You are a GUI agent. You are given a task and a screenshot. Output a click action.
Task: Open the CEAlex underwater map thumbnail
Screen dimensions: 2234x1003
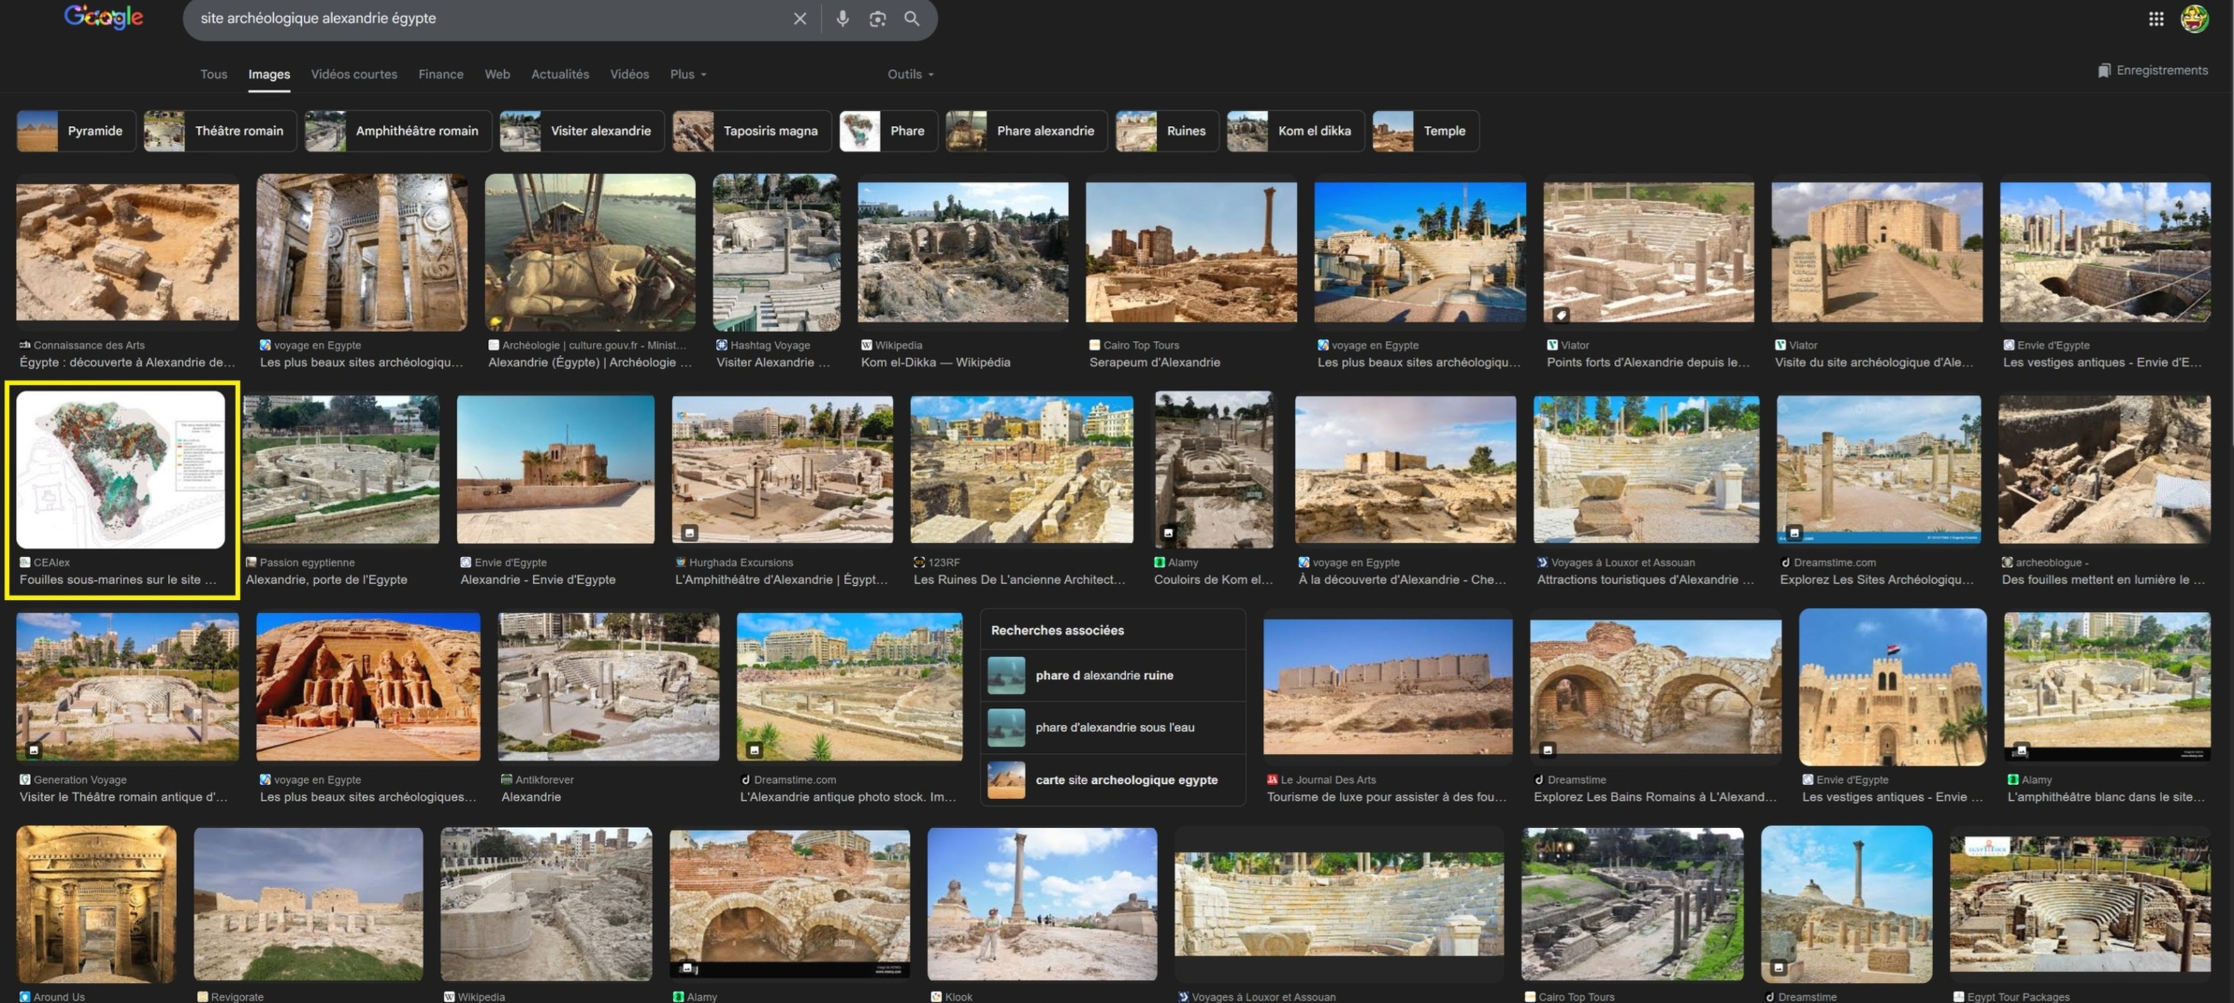121,469
